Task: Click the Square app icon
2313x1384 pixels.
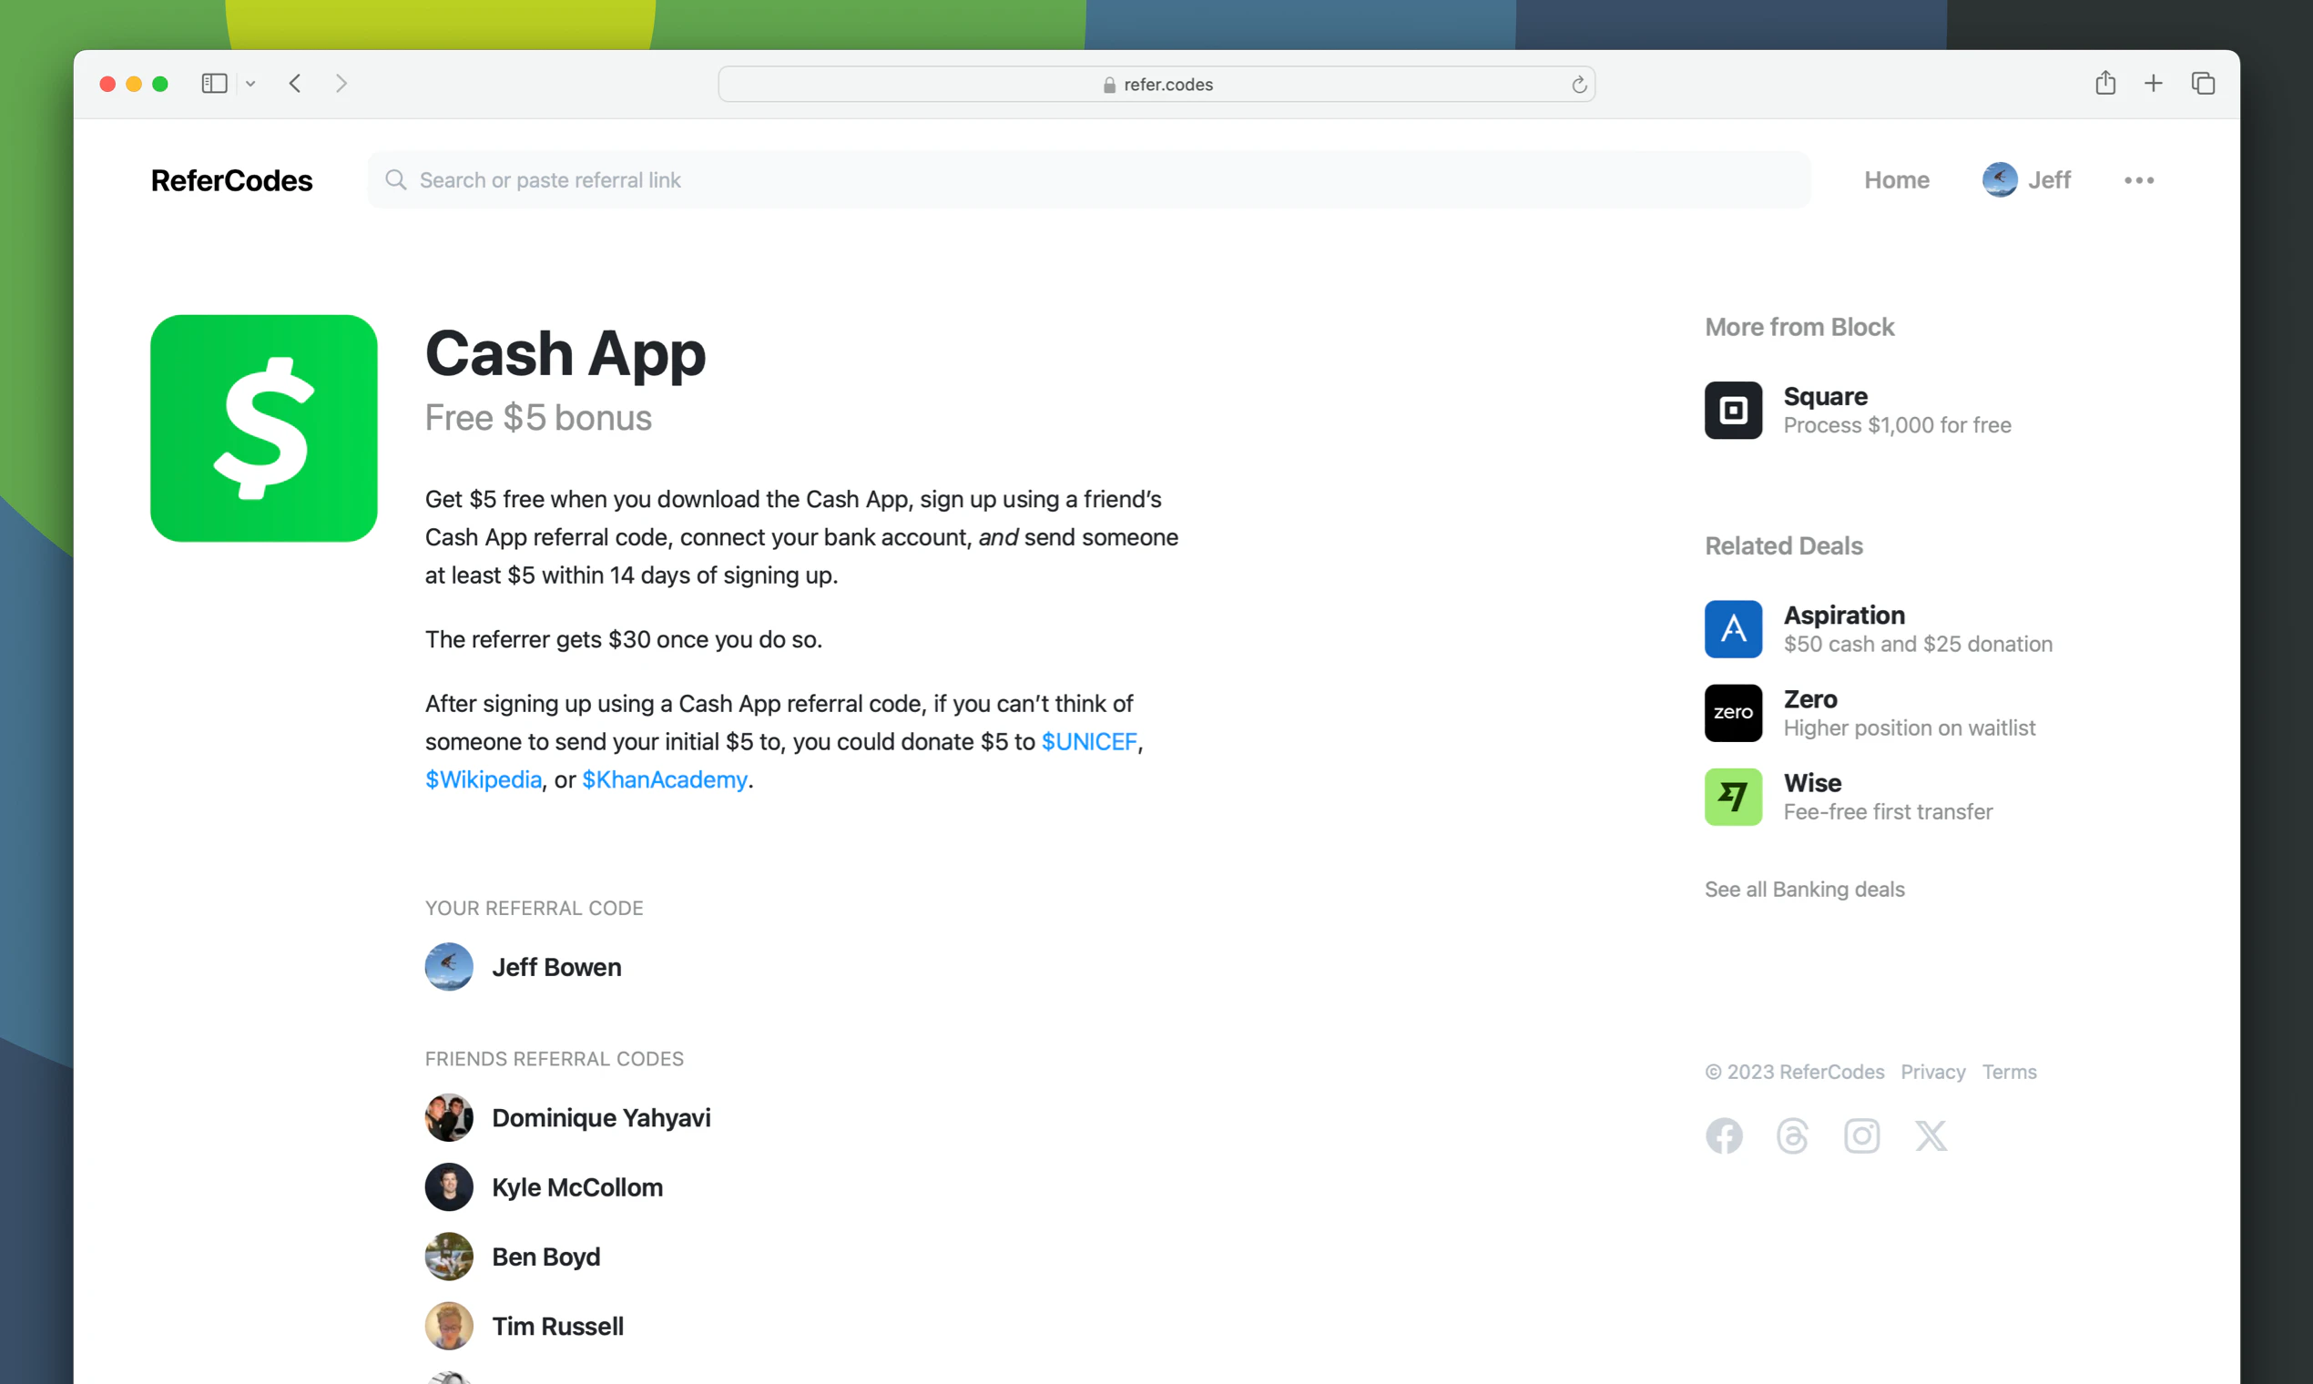Action: tap(1733, 411)
